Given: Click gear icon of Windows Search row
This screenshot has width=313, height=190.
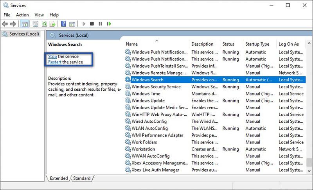Looking at the screenshot, I should (x=128, y=79).
